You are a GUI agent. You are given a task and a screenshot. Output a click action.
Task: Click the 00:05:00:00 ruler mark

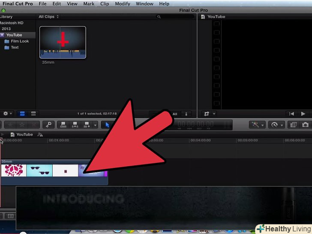248,140
